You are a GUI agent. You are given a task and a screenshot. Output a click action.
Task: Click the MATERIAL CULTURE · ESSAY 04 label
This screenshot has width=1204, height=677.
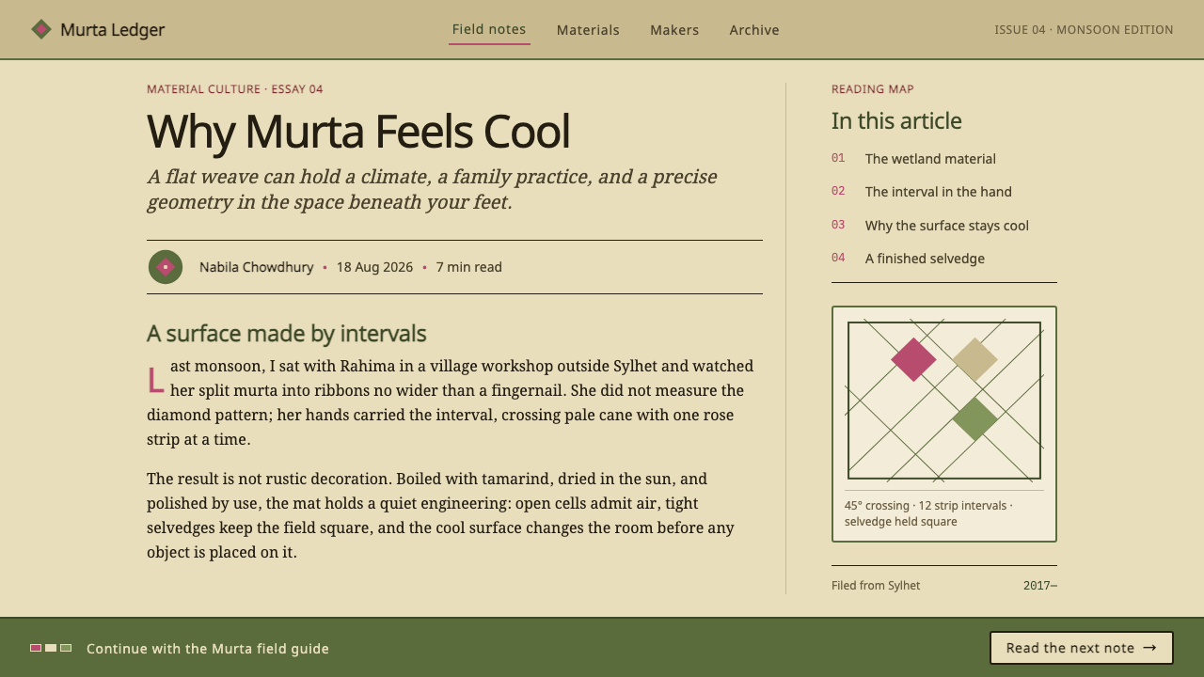click(x=235, y=89)
